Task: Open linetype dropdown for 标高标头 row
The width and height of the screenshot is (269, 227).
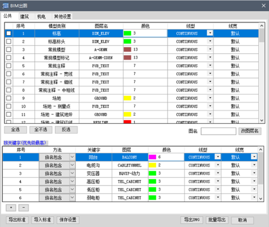Action: (x=210, y=41)
